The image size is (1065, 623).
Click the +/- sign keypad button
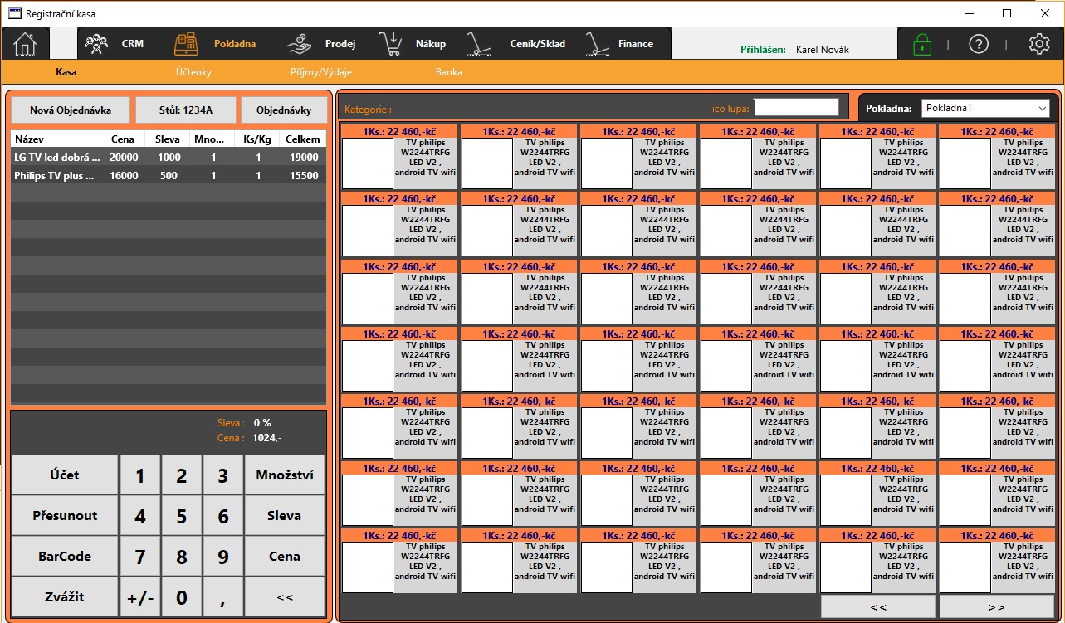point(140,597)
